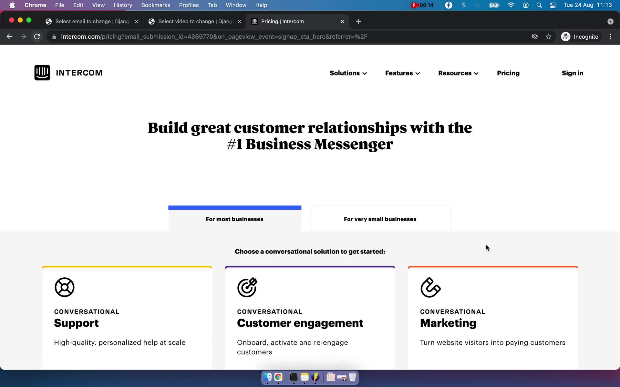Switch to For very small businesses tab
The image size is (620, 387).
380,219
